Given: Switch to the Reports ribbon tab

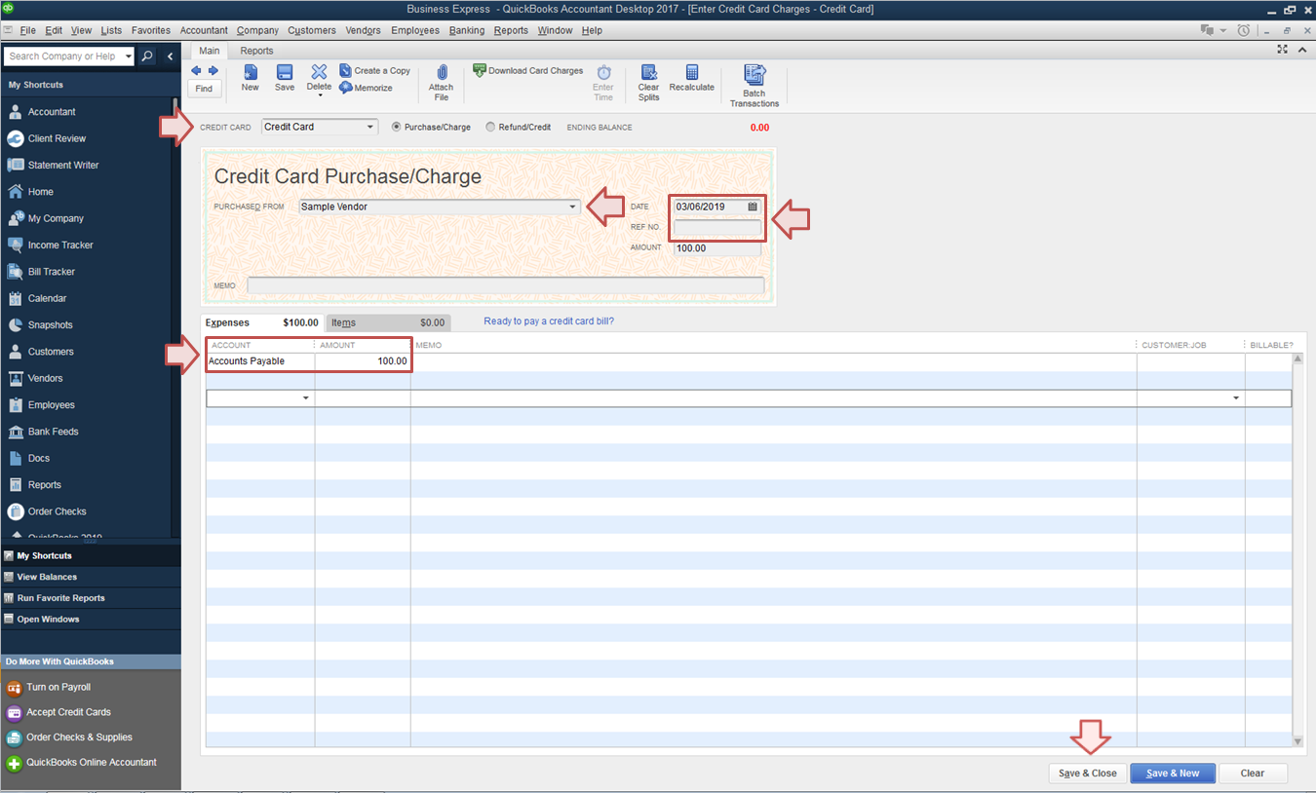Looking at the screenshot, I should click(x=256, y=51).
